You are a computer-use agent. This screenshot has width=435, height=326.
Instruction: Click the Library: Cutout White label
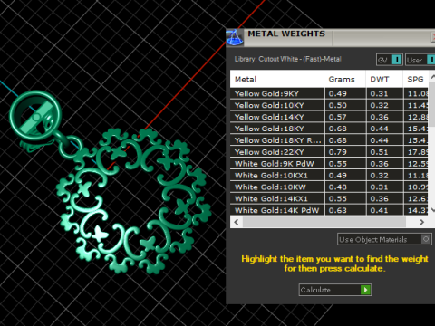pos(287,59)
